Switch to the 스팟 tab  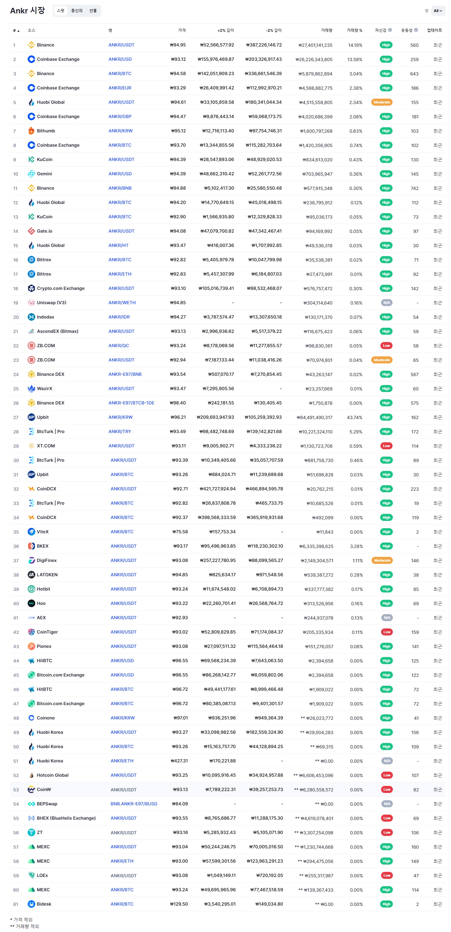coord(60,11)
